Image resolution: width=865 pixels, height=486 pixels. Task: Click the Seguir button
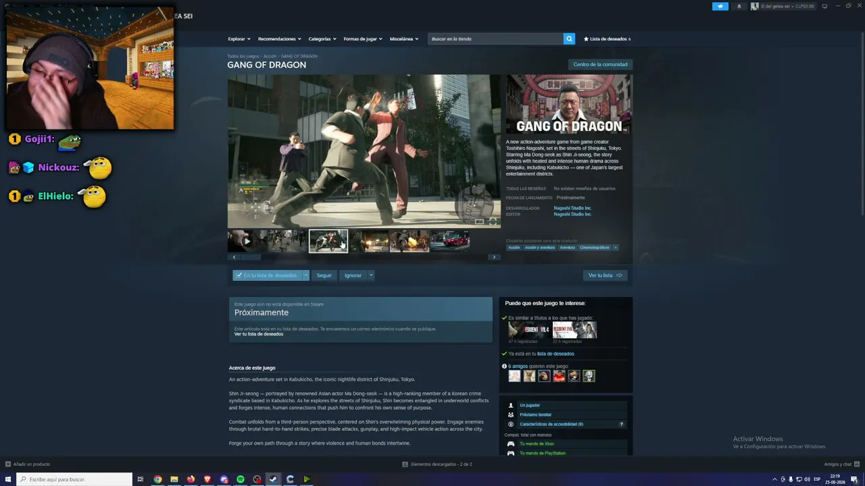pos(324,275)
